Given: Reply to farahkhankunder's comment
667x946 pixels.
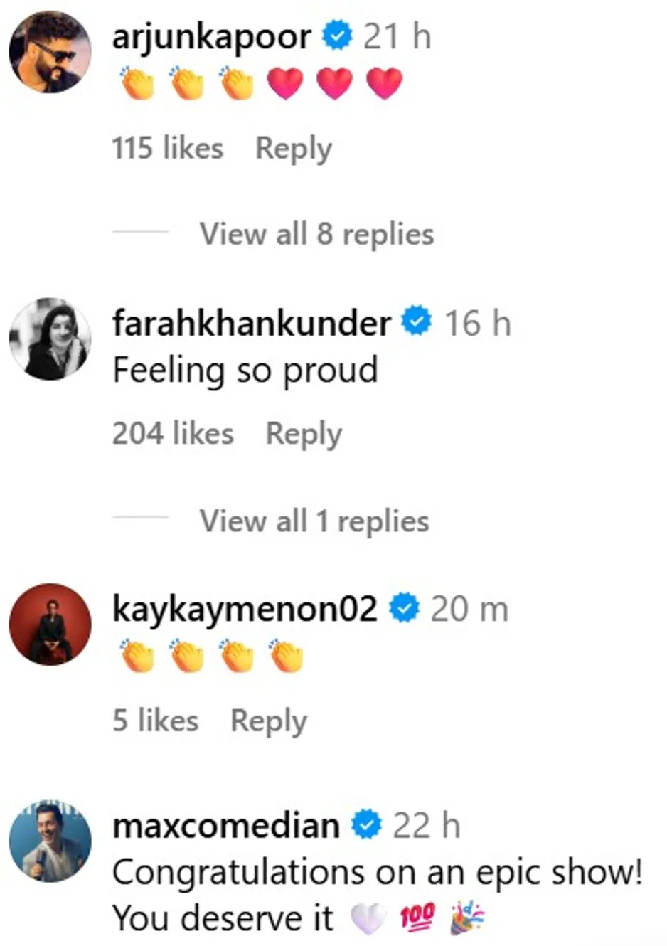Looking at the screenshot, I should [x=304, y=434].
